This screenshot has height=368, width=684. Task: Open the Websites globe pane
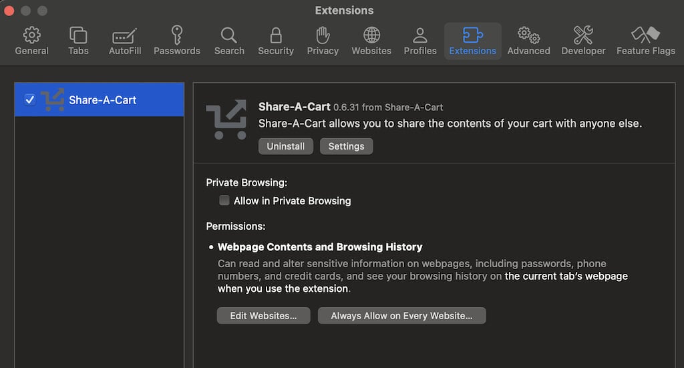tap(371, 41)
